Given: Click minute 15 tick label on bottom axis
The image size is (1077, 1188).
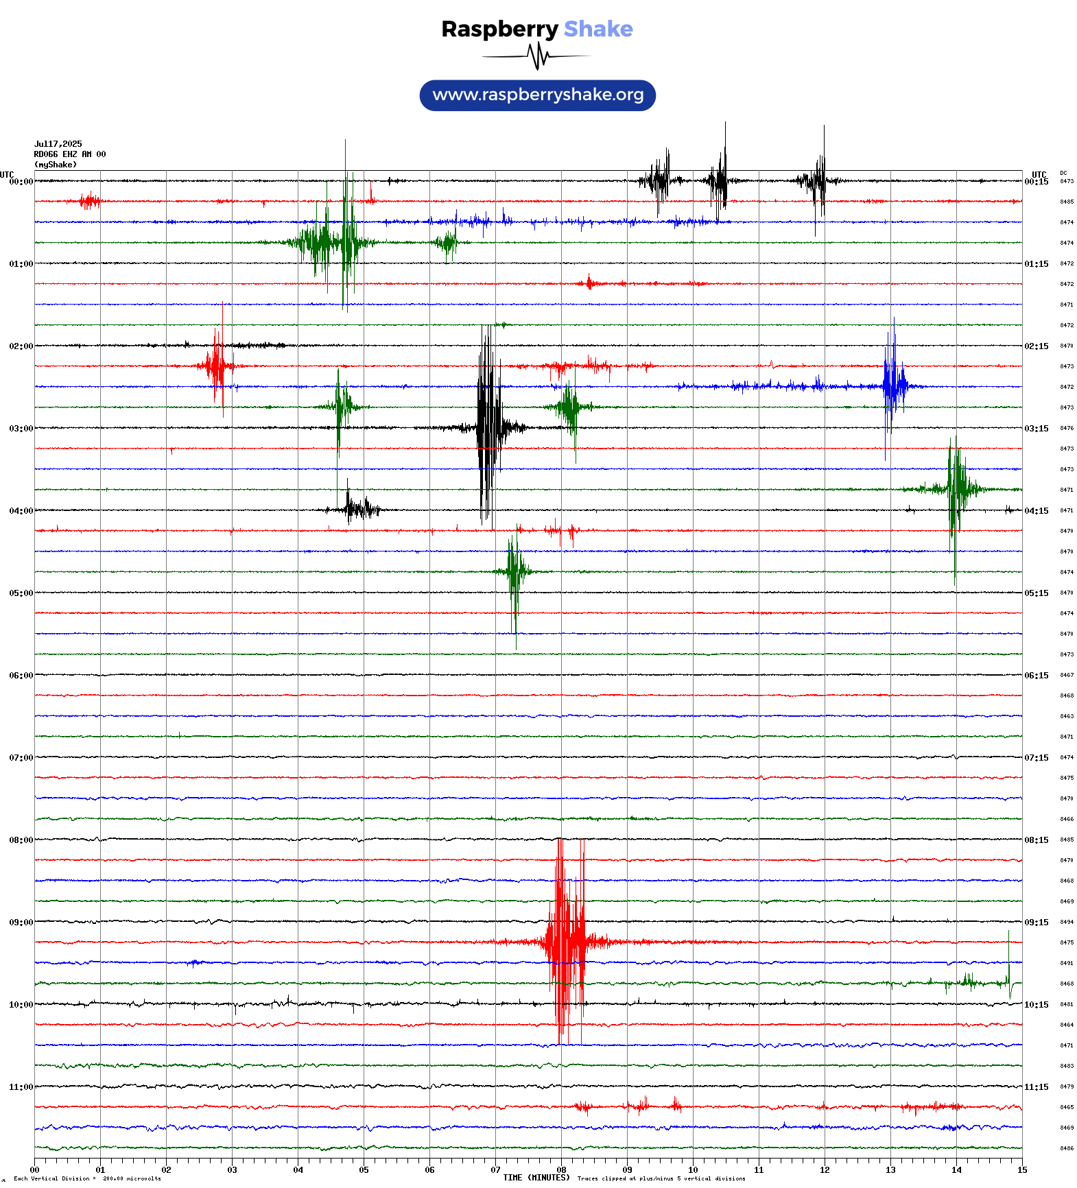Looking at the screenshot, I should pos(1021,1170).
